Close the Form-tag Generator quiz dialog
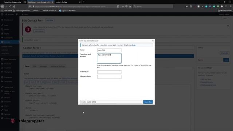 click(x=153, y=40)
